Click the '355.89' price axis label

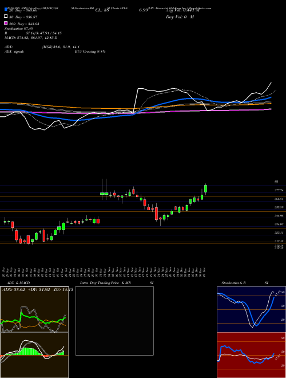point(279,207)
